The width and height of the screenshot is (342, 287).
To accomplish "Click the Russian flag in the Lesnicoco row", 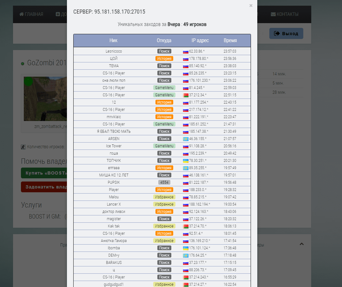I will pyautogui.click(x=186, y=51).
